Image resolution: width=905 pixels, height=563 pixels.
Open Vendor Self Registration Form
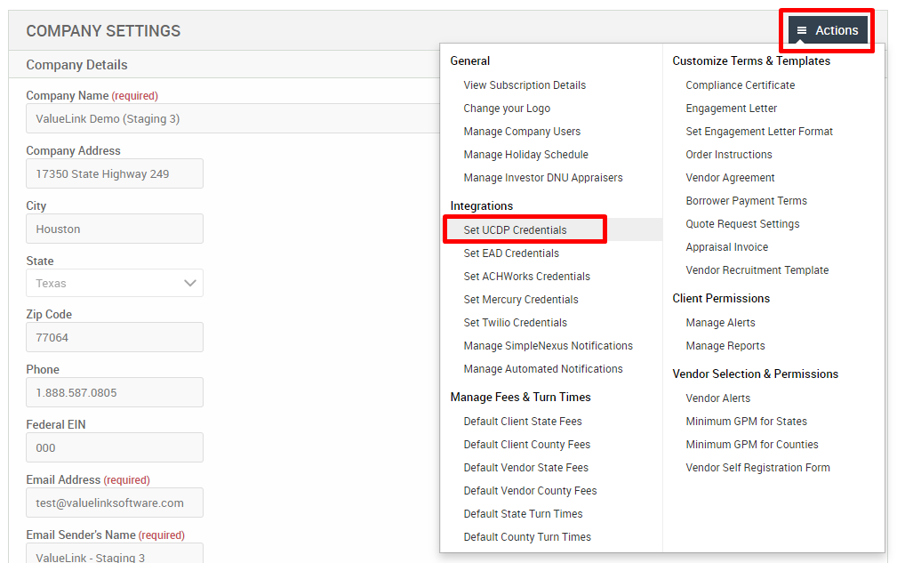[757, 467]
